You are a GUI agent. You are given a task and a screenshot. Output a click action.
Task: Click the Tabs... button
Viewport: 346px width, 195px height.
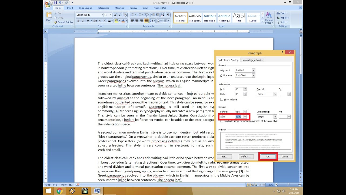tap(224, 157)
